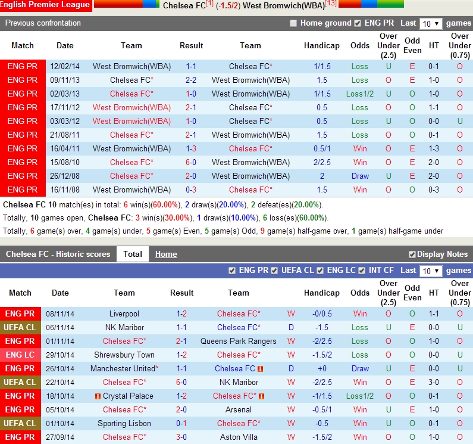
Task: Click Shrewsbury Town team name
Action: point(124,355)
